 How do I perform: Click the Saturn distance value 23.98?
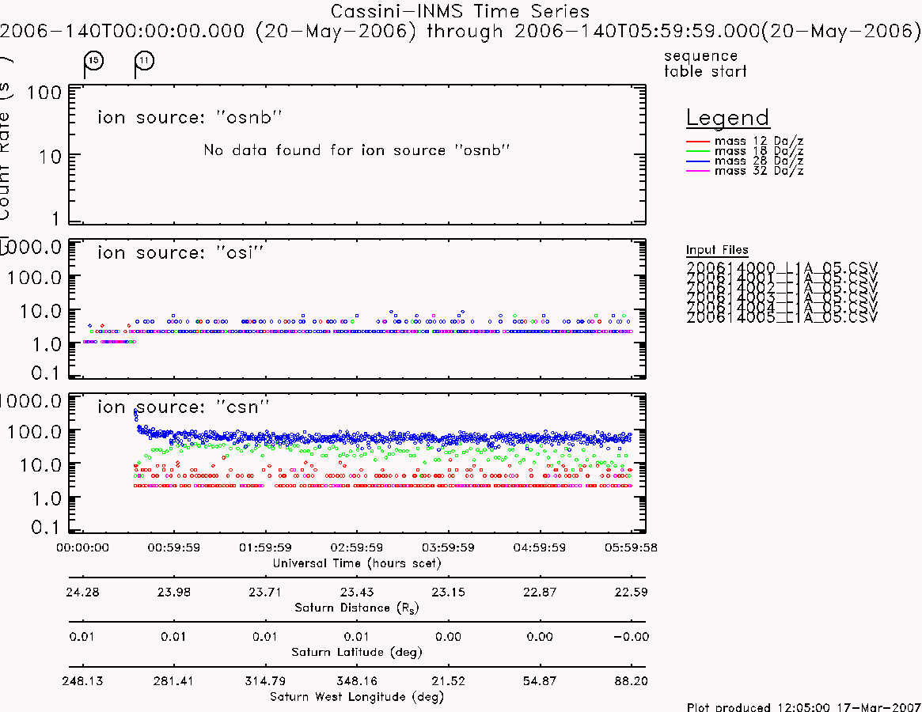(x=173, y=592)
